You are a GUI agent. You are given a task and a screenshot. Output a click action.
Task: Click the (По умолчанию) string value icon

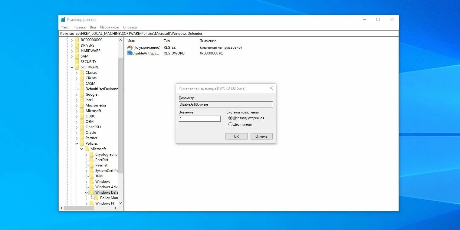pos(129,47)
